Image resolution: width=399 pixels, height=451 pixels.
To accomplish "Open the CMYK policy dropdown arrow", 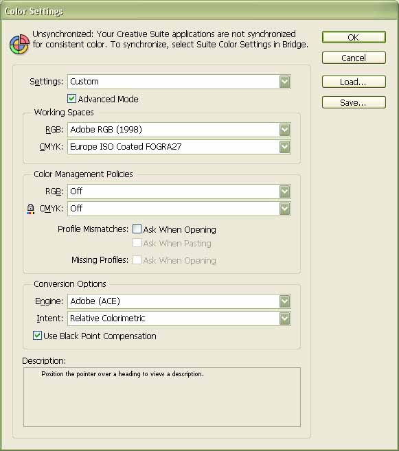I will click(285, 209).
